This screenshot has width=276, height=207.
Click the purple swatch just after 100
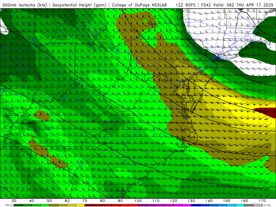pyautogui.click(x=142, y=205)
